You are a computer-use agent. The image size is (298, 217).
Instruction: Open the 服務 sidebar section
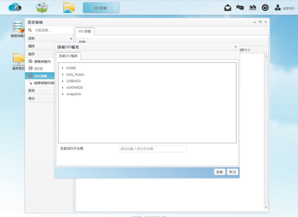pyautogui.click(x=40, y=91)
